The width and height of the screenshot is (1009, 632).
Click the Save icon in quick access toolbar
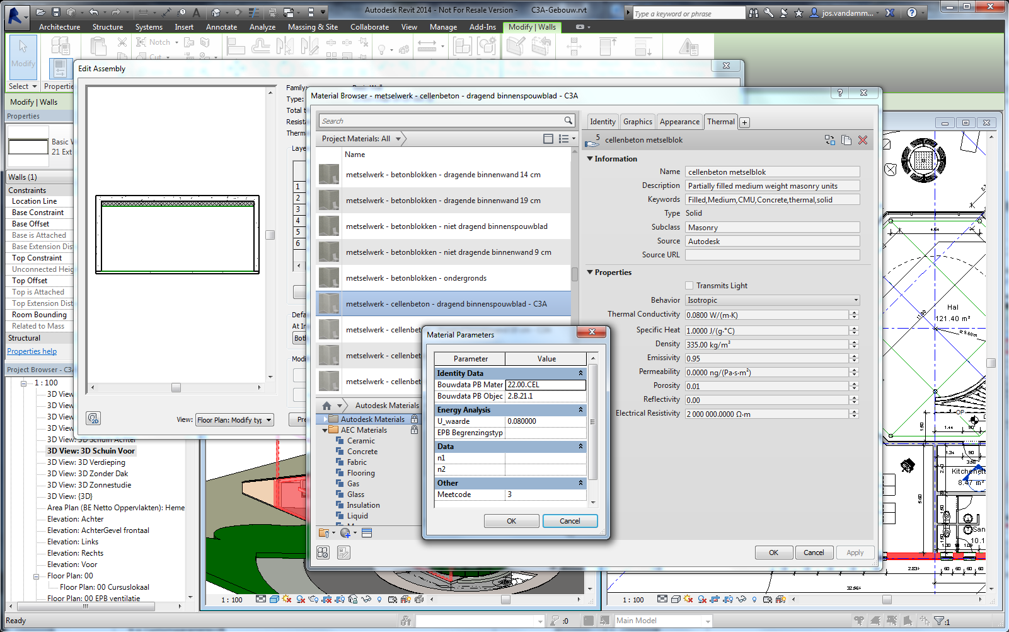[56, 12]
